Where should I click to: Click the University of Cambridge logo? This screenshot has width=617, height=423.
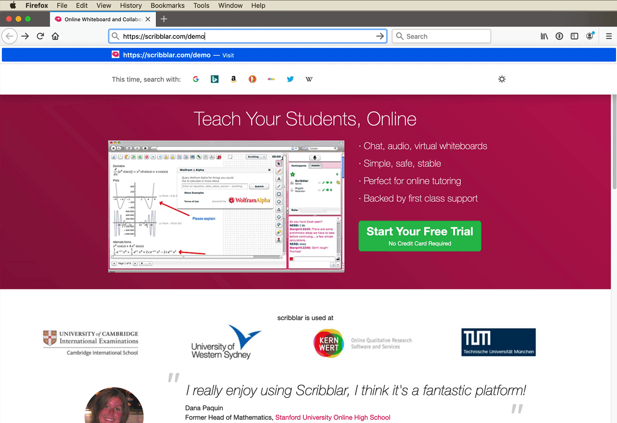(x=91, y=343)
